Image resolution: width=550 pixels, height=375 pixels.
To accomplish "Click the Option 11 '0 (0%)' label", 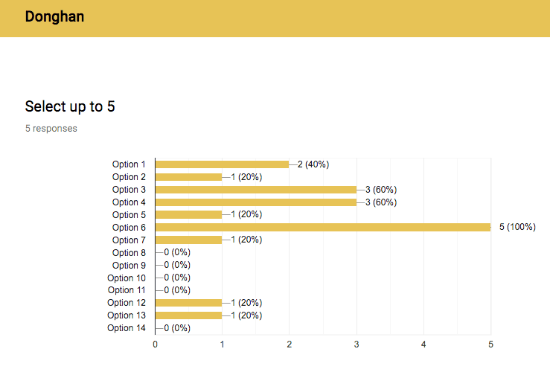I will click(177, 290).
